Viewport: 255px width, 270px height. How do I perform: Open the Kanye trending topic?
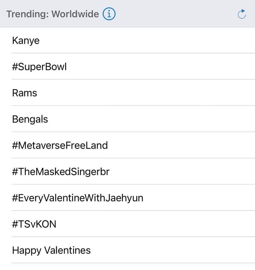(x=26, y=40)
